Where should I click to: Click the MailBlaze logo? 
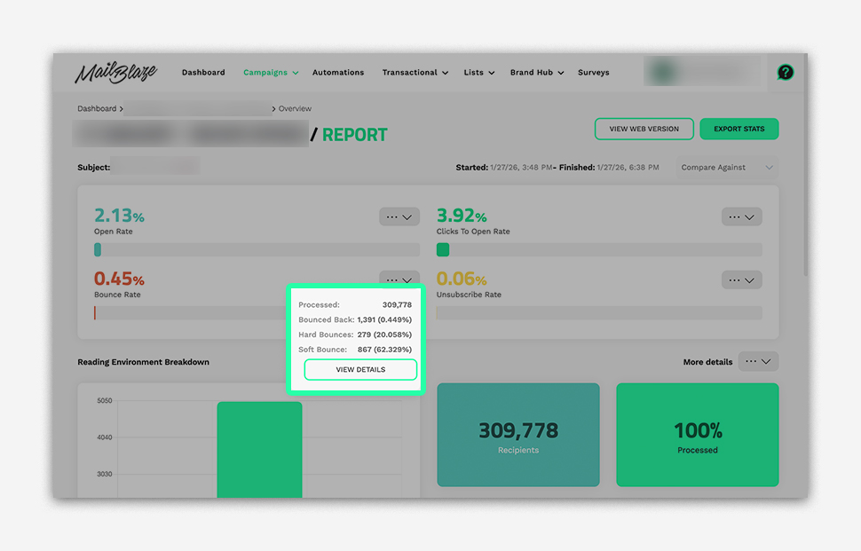tap(115, 73)
